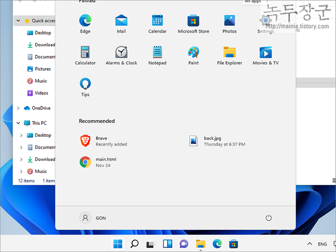Expand Music under This PC
This screenshot has height=252, width=336.
click(x=21, y=171)
